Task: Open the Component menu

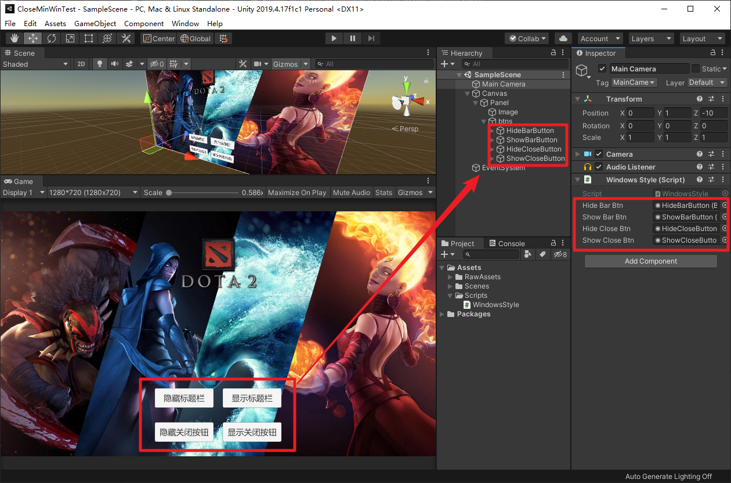Action: point(144,23)
